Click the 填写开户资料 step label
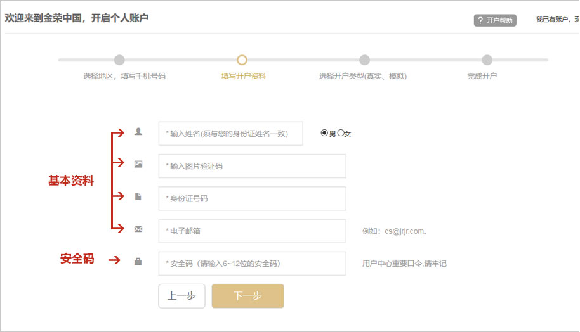 [x=244, y=76]
